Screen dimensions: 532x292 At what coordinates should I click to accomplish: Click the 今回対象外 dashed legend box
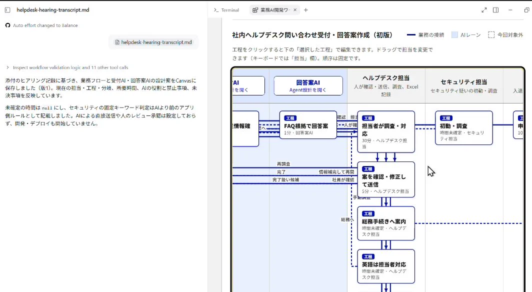tap(491, 35)
